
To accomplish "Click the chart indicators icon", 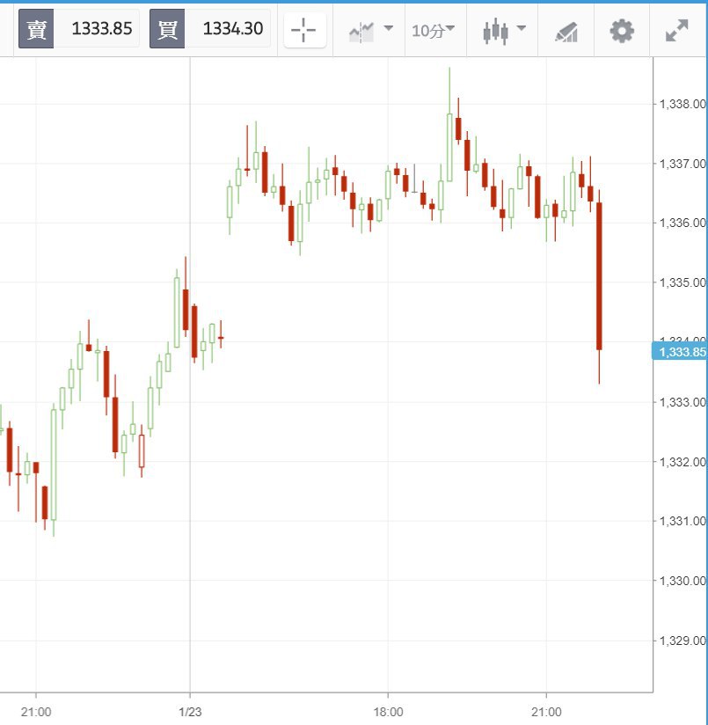I will (361, 32).
